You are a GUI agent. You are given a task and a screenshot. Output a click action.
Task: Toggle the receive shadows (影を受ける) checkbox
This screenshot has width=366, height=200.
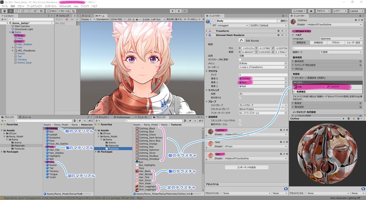pos(240,97)
